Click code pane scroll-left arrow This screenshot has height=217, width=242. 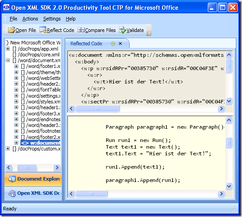point(71,194)
